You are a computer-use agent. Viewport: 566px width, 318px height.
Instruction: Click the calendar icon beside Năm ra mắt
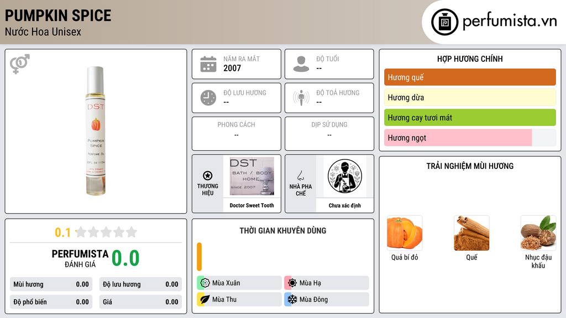pyautogui.click(x=208, y=64)
